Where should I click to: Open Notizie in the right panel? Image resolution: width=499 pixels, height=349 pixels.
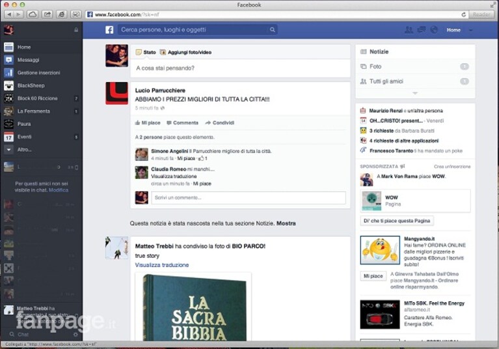(x=415, y=51)
